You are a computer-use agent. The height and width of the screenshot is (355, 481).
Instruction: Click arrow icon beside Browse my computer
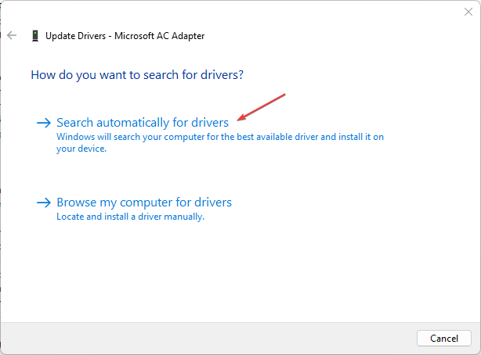tap(44, 203)
